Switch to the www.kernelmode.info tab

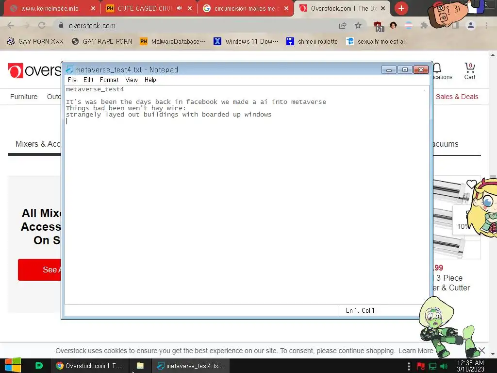tap(50, 9)
